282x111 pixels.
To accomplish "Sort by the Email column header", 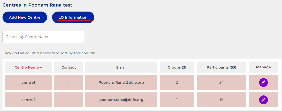I will tap(121, 67).
